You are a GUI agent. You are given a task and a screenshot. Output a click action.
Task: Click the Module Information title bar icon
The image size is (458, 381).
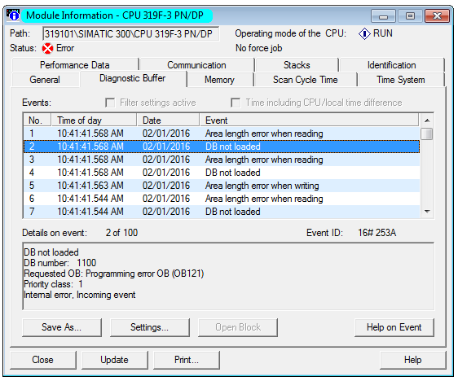coord(13,15)
